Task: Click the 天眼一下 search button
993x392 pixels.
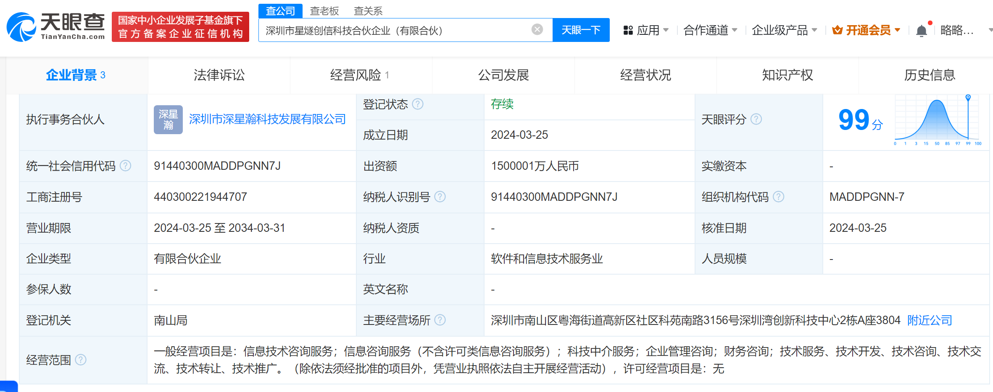Action: (x=581, y=30)
